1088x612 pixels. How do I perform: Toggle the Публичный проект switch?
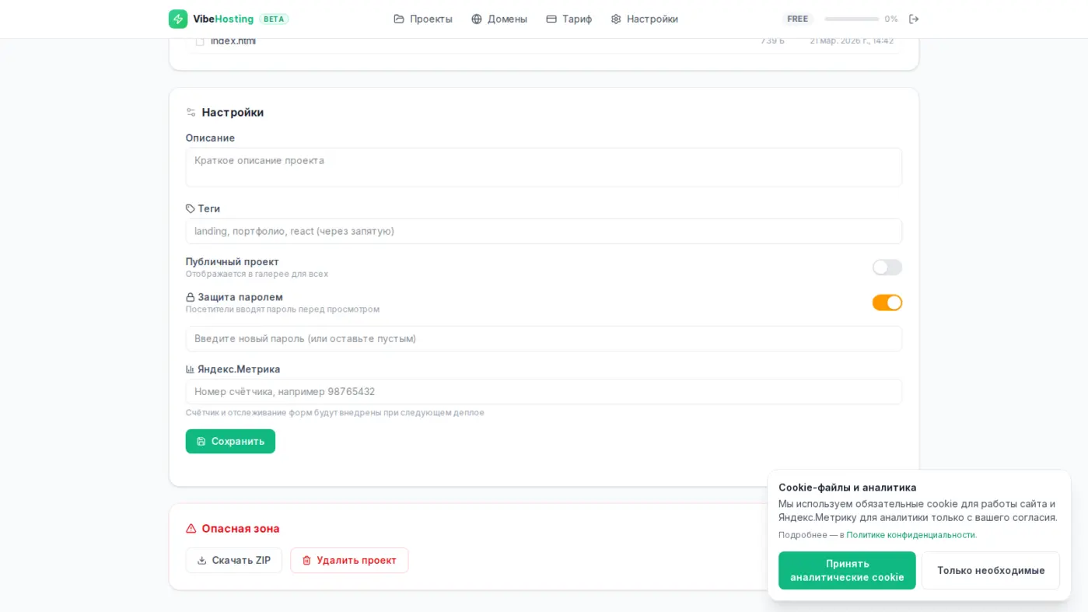(887, 268)
